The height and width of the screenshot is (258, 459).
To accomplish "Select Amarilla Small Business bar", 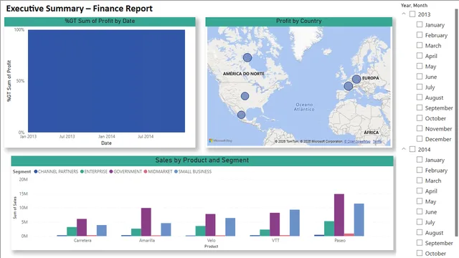I will pyautogui.click(x=166, y=229).
